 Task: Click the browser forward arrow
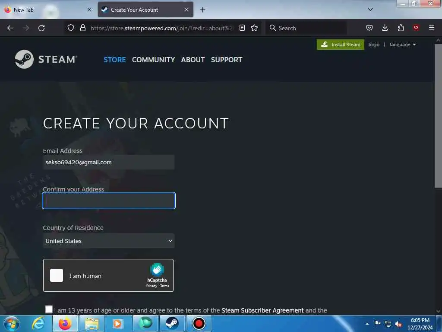26,28
